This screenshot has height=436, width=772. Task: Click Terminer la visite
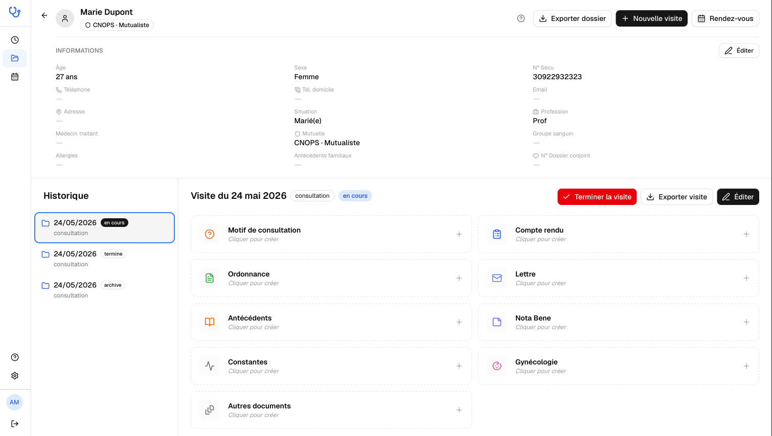point(597,197)
